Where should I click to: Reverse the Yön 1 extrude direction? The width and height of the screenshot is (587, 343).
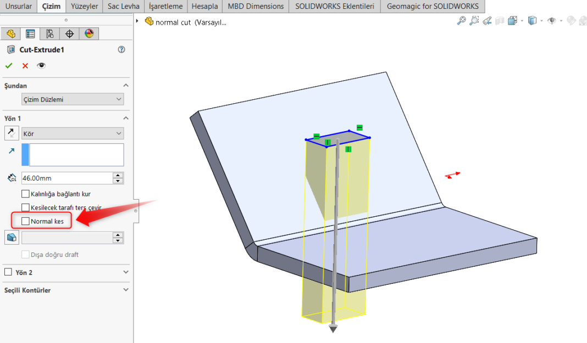(x=11, y=133)
